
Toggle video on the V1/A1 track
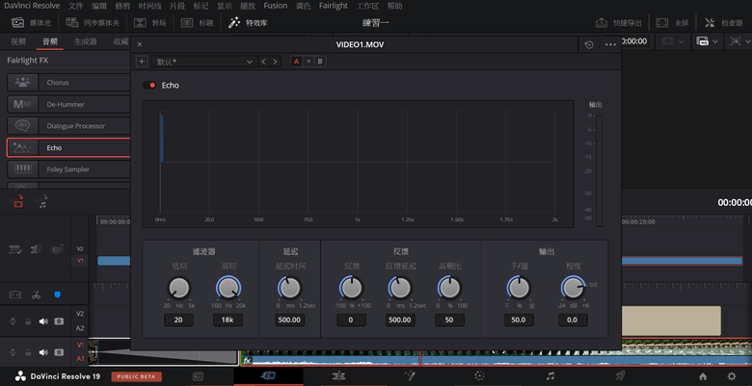[59, 352]
